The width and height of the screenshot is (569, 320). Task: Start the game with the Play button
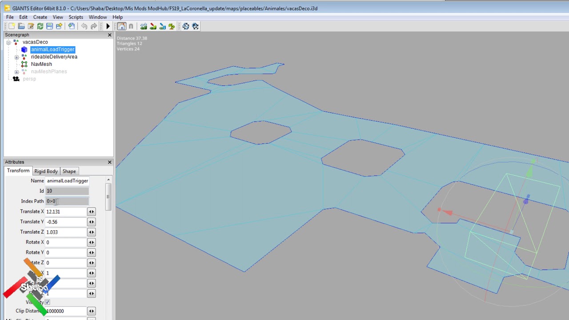coord(108,26)
